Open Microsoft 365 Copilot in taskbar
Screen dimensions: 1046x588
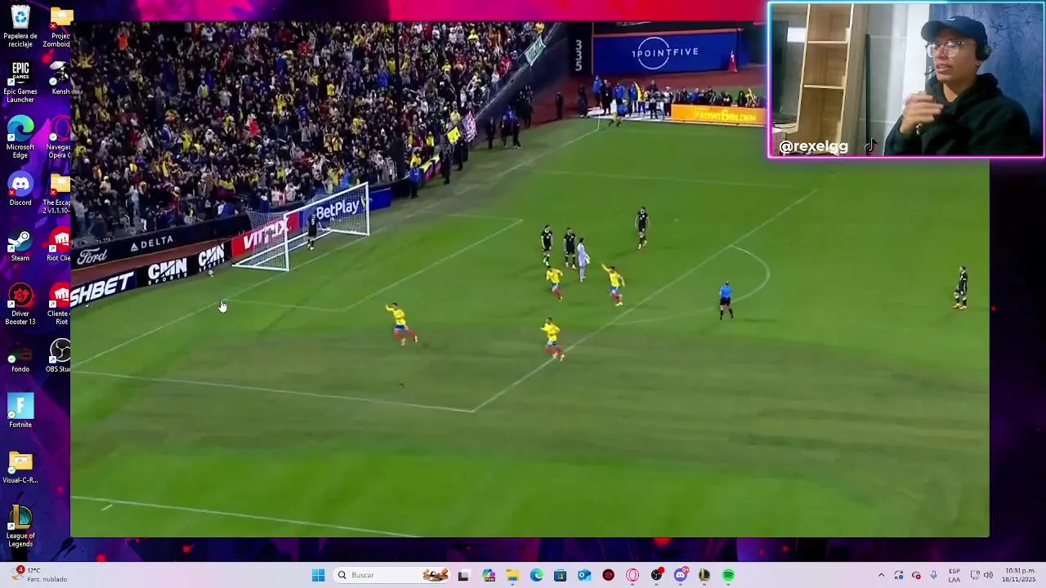(x=489, y=575)
